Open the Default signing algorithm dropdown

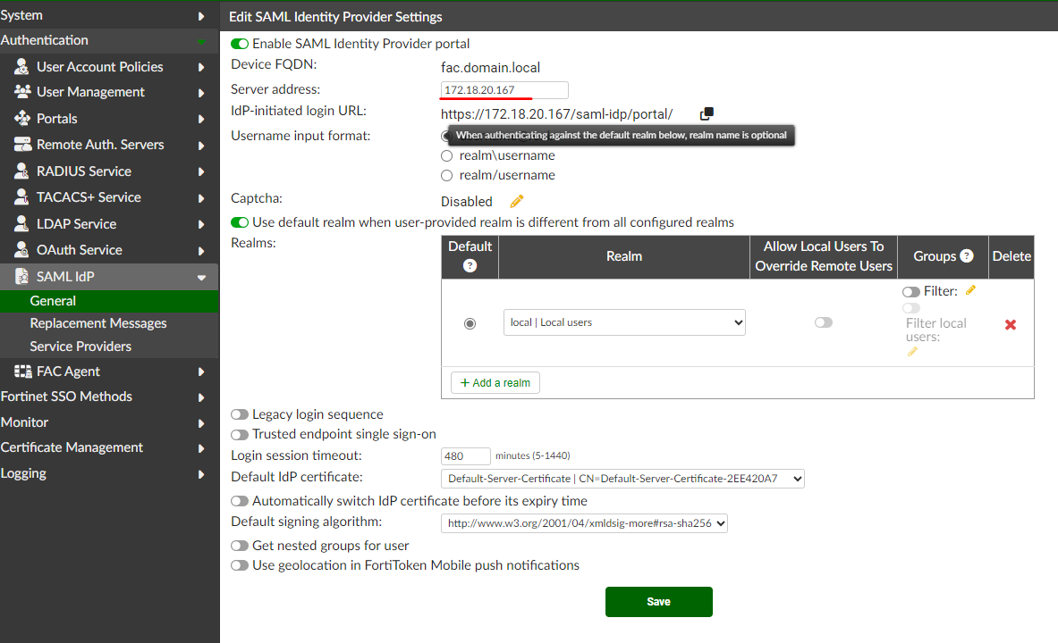[x=582, y=523]
